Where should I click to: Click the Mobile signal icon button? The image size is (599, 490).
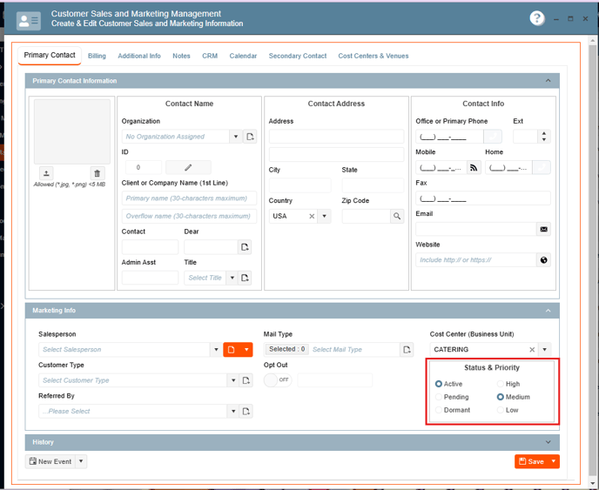coord(474,167)
